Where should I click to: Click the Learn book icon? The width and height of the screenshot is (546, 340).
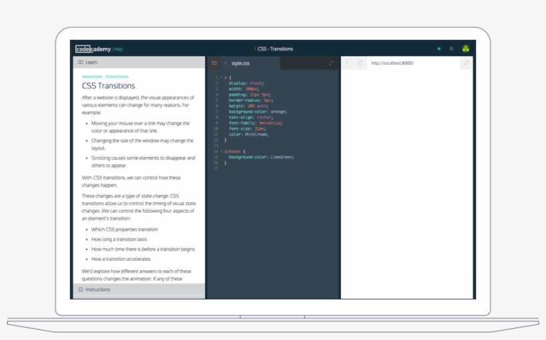81,63
